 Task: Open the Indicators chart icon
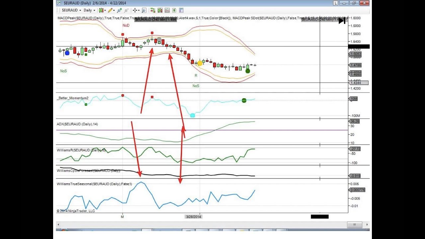(x=167, y=10)
